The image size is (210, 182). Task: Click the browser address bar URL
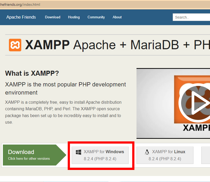click(20, 4)
